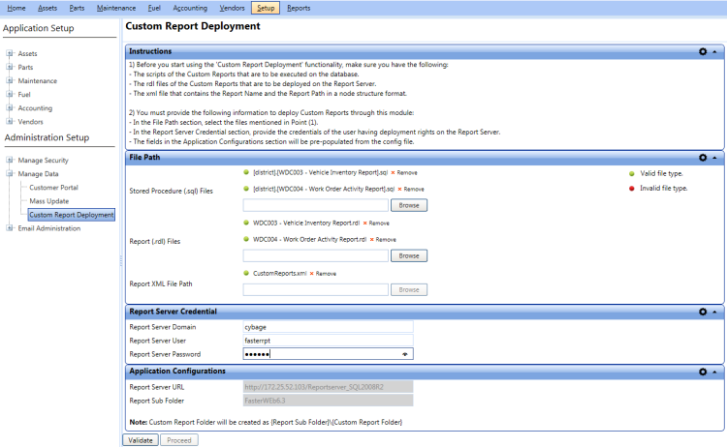Open the Instructions panel gear settings icon
727x447 pixels.
point(703,51)
